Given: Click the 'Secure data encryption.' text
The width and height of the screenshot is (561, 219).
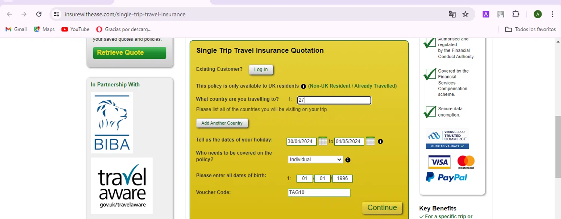Looking at the screenshot, I should pos(450,112).
